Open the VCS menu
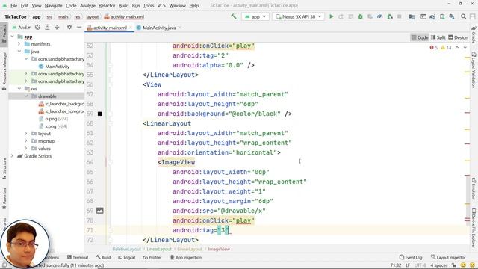 [x=161, y=5]
